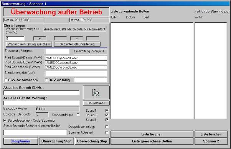Viewport: 231px width, 149px height.
Task: Toggle Doppelscan erfolgt checkbox
Action: point(107,127)
